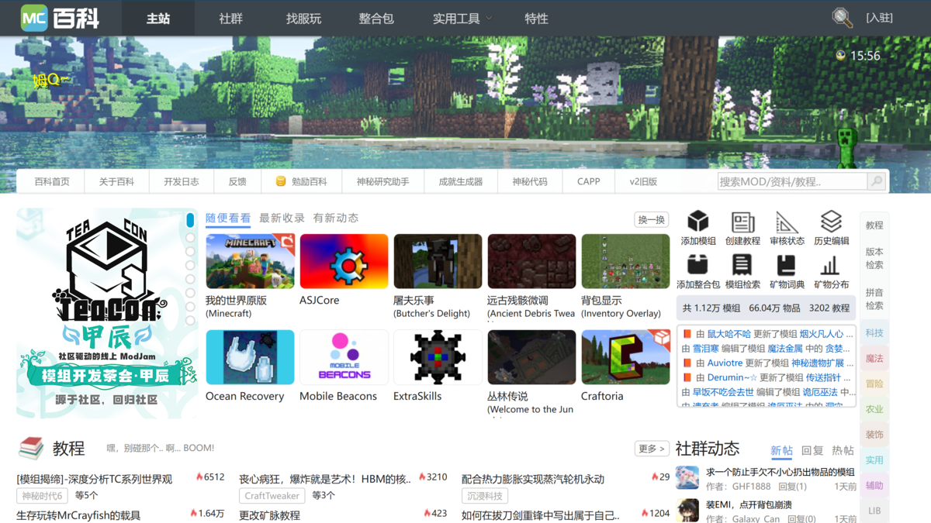The image size is (931, 523).
Task: Select the 魔法 category in sidebar
Action: click(x=874, y=358)
